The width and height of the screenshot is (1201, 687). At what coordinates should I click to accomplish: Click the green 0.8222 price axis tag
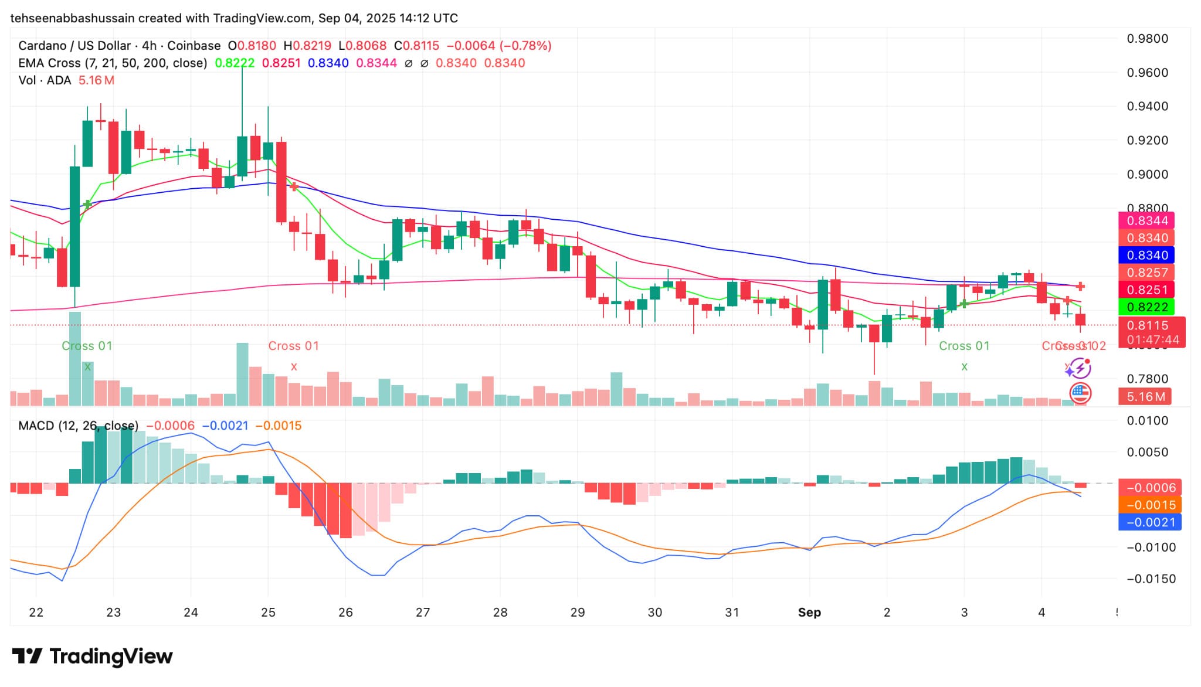(x=1147, y=307)
